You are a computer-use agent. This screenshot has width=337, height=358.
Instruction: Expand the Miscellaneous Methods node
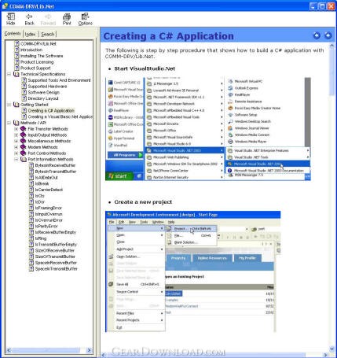tap(16, 141)
